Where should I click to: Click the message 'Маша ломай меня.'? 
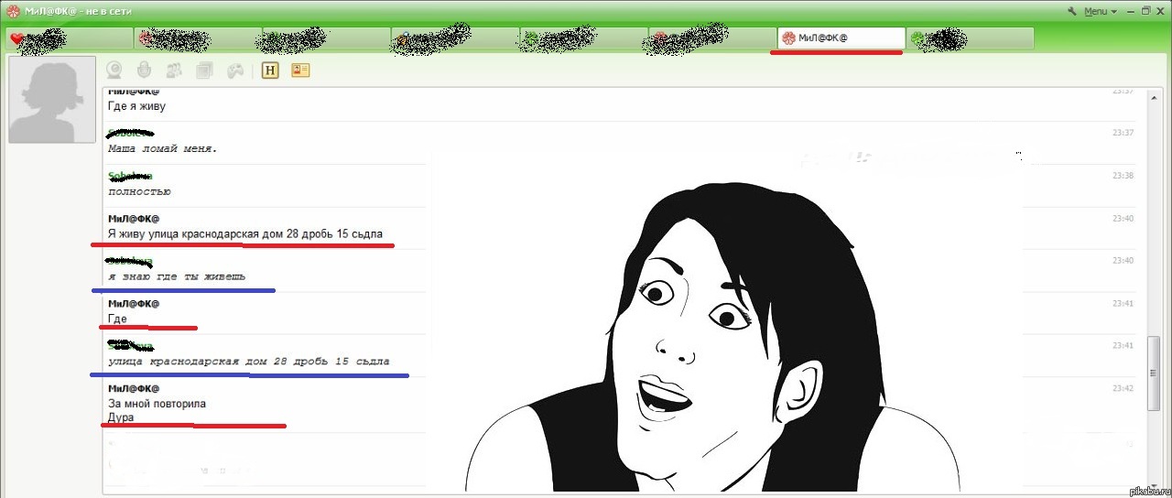162,148
